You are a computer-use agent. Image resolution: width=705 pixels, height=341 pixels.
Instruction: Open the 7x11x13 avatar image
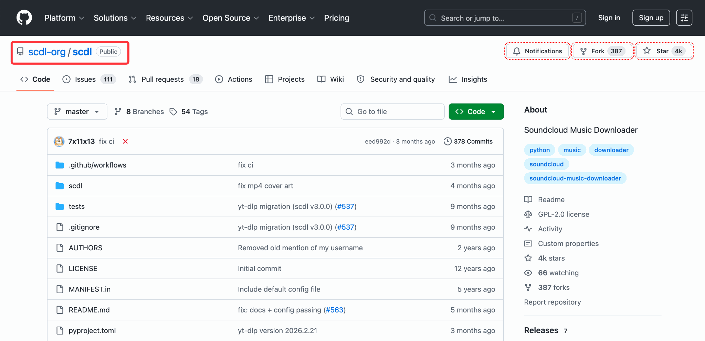(59, 141)
